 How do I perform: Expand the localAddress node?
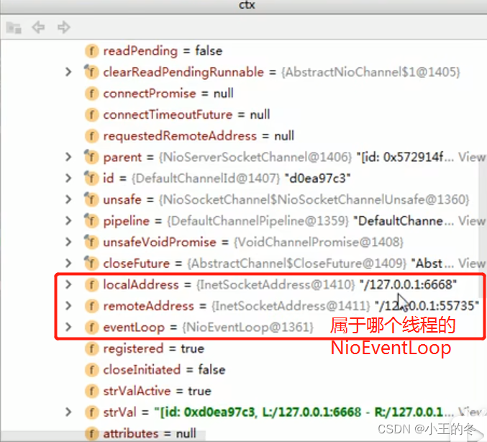[x=68, y=285]
